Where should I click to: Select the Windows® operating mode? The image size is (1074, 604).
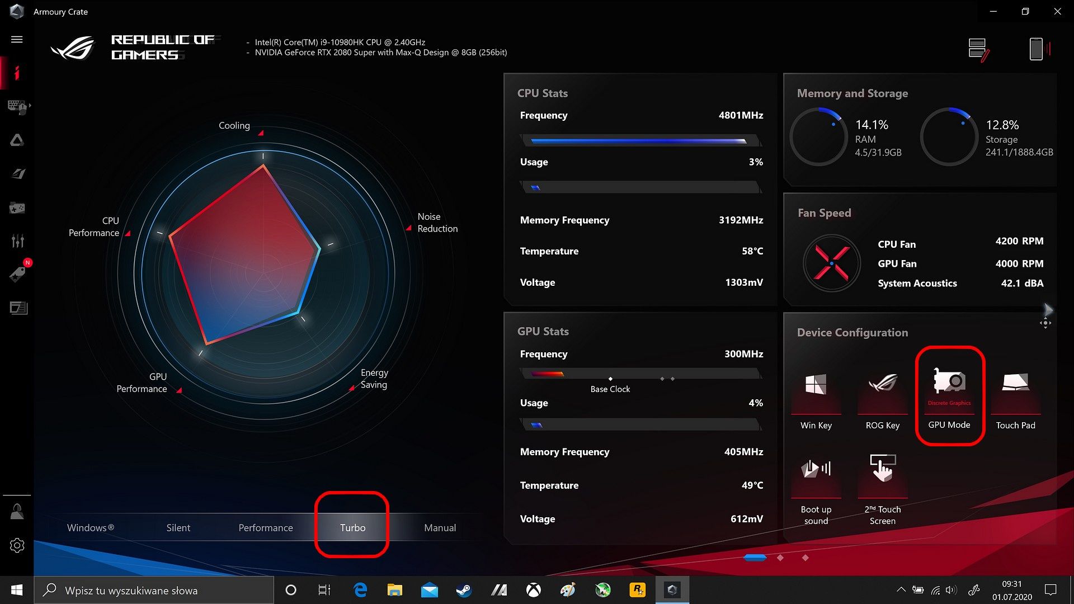point(91,527)
